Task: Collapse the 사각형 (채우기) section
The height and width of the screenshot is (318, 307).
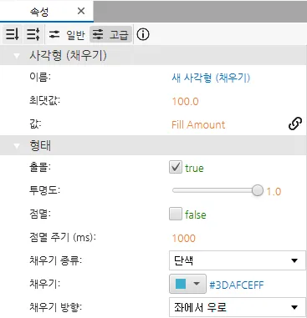Action: pyautogui.click(x=17, y=56)
